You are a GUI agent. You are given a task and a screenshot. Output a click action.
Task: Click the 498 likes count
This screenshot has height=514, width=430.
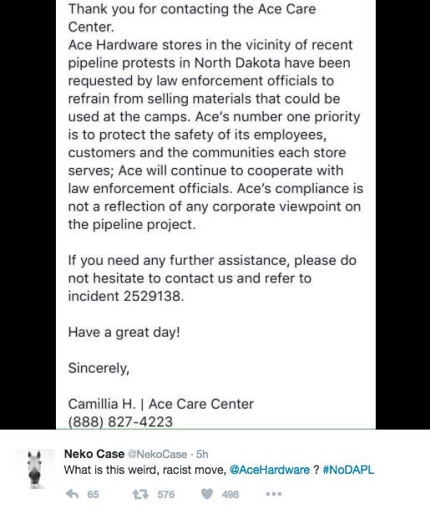click(230, 494)
